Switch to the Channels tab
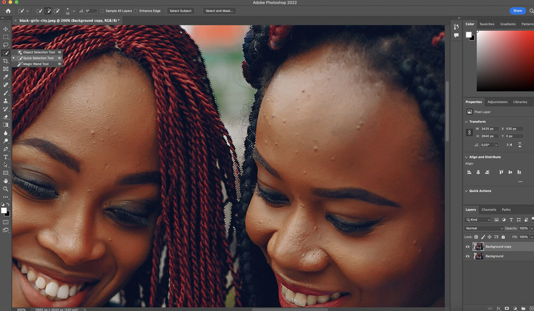The image size is (534, 311). click(x=489, y=209)
